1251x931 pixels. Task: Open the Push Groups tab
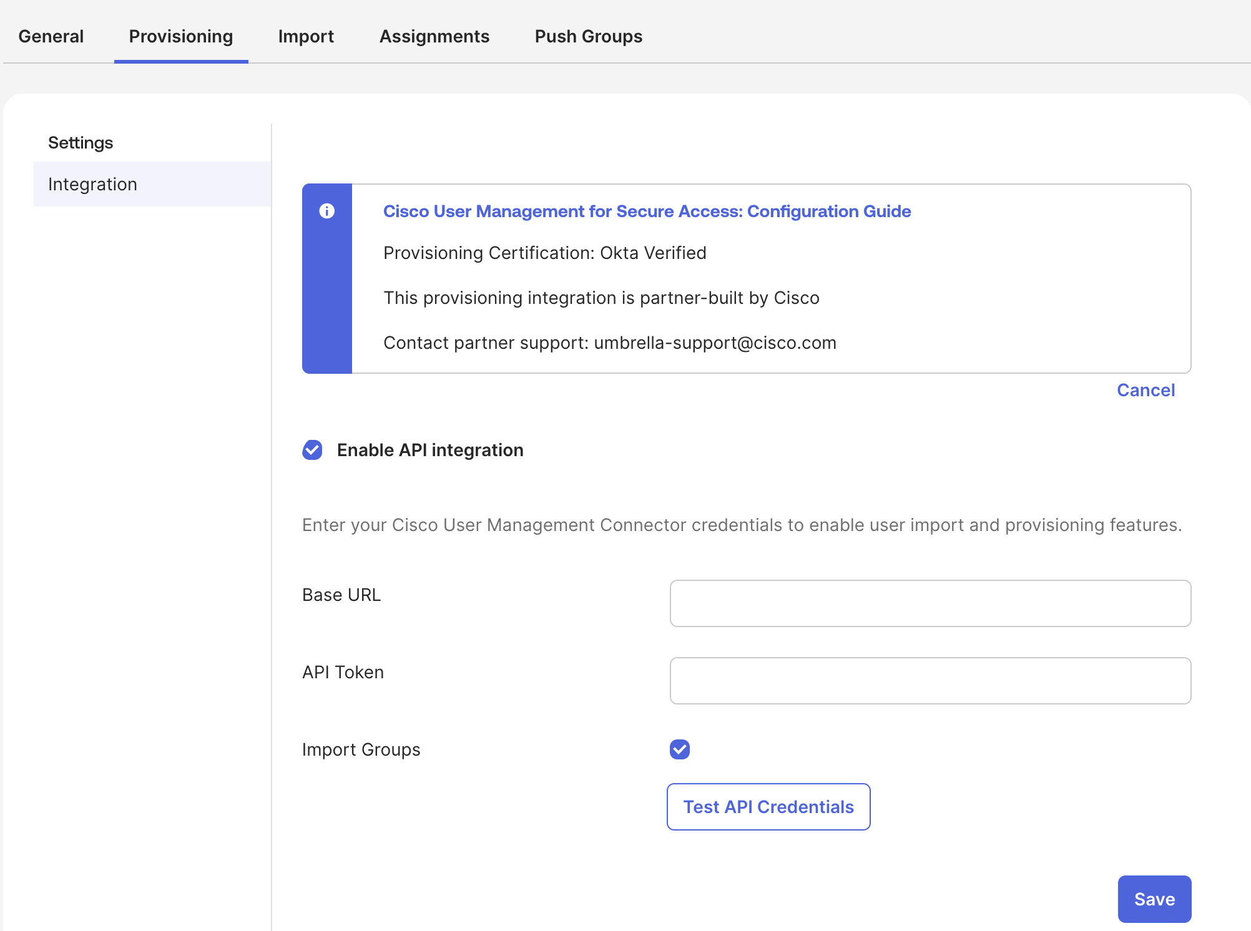click(x=589, y=36)
